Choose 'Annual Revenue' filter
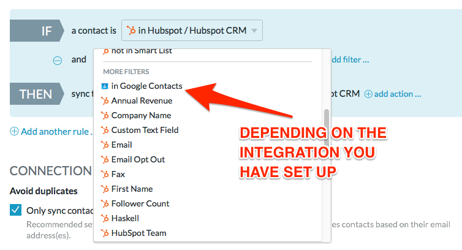 [142, 101]
